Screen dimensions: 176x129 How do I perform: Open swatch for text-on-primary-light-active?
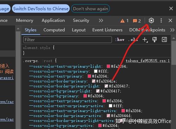(x=123, y=111)
